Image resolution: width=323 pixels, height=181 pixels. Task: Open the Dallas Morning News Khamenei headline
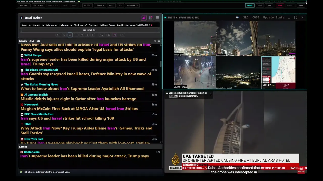coord(83,89)
